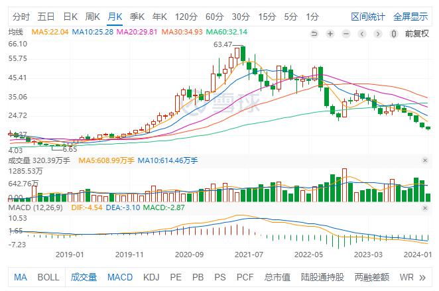Select the 日K daily chart tab
Screen dimensions: 439x291
tap(70, 16)
